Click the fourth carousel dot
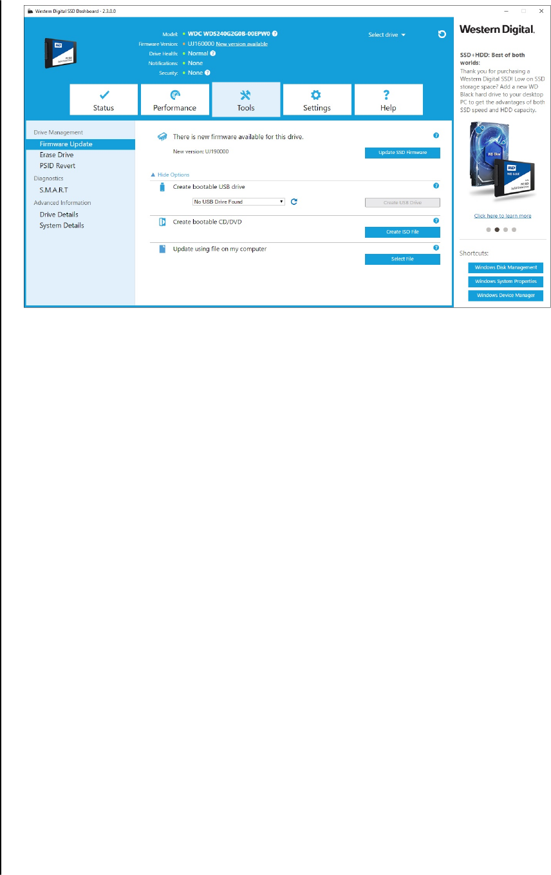The image size is (551, 875). tap(514, 229)
